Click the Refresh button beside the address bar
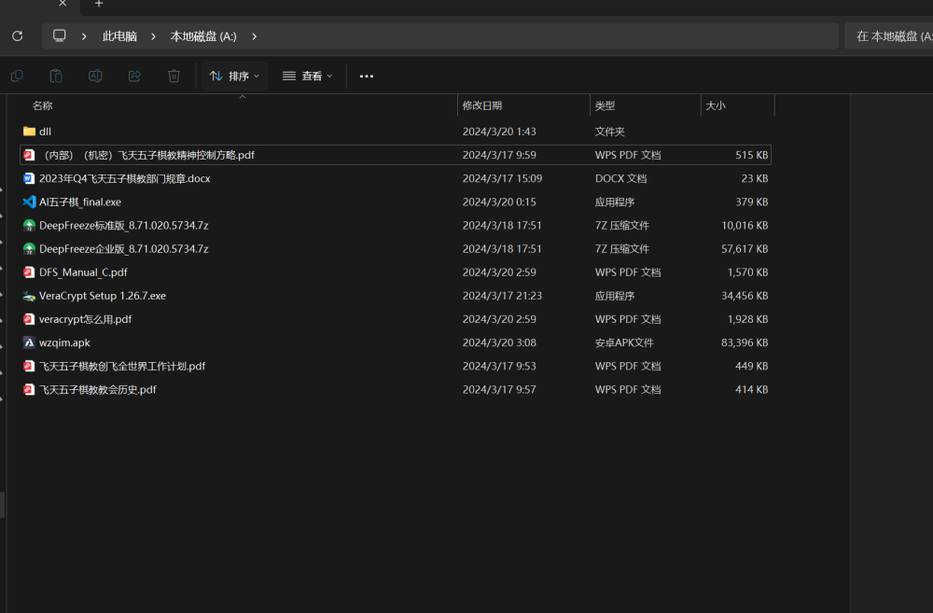933x613 pixels. [x=17, y=36]
